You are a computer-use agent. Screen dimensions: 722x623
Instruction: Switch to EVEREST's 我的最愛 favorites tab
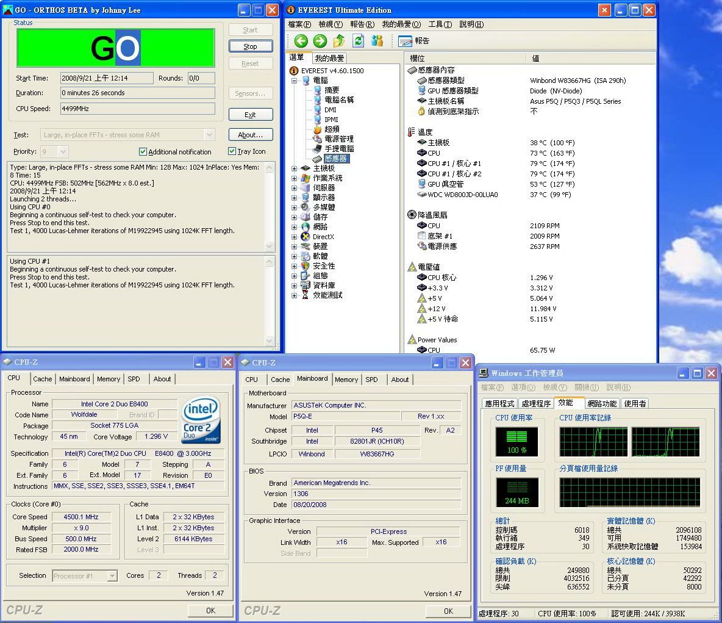pyautogui.click(x=330, y=58)
